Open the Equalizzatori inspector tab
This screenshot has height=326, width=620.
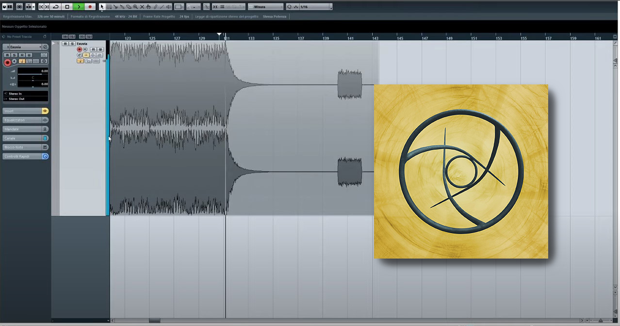coord(22,120)
